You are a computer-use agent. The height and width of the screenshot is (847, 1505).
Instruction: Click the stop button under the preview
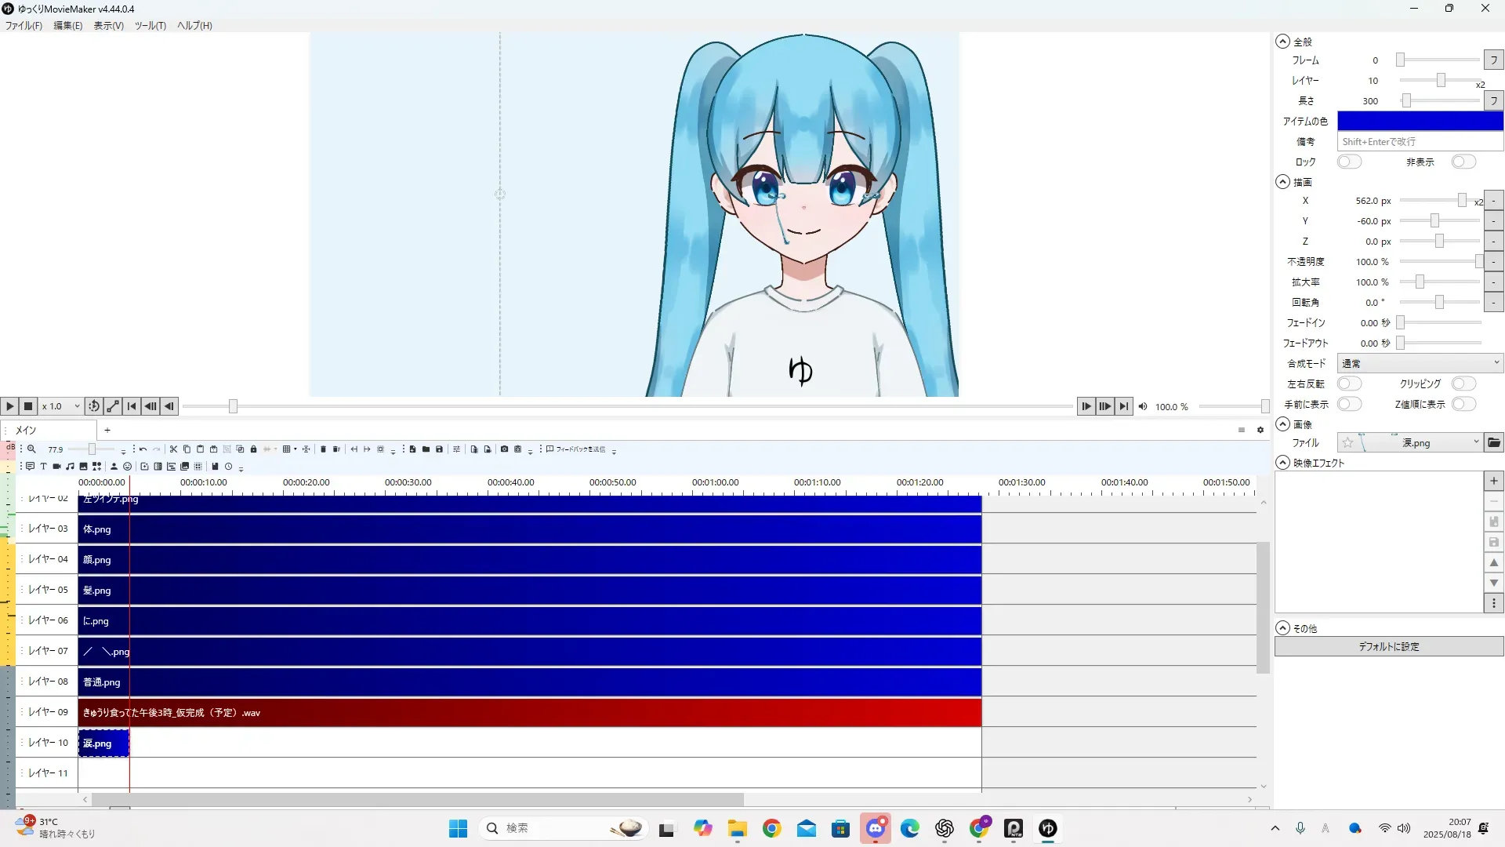(28, 406)
